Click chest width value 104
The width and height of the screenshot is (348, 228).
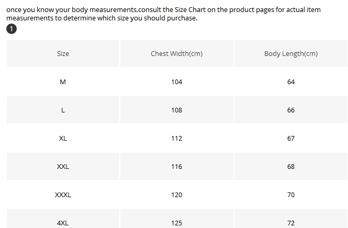point(177,82)
